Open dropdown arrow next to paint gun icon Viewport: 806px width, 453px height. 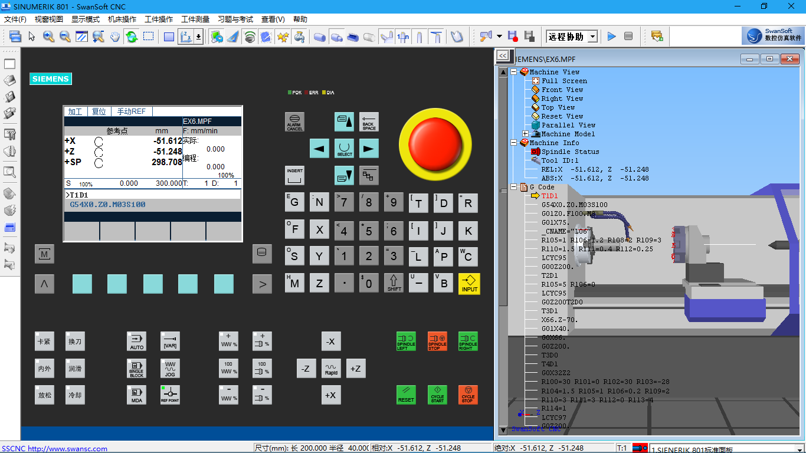[499, 37]
